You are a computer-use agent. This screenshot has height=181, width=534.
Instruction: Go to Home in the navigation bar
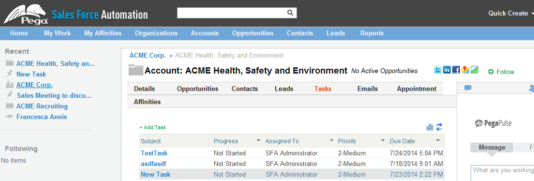coord(19,33)
